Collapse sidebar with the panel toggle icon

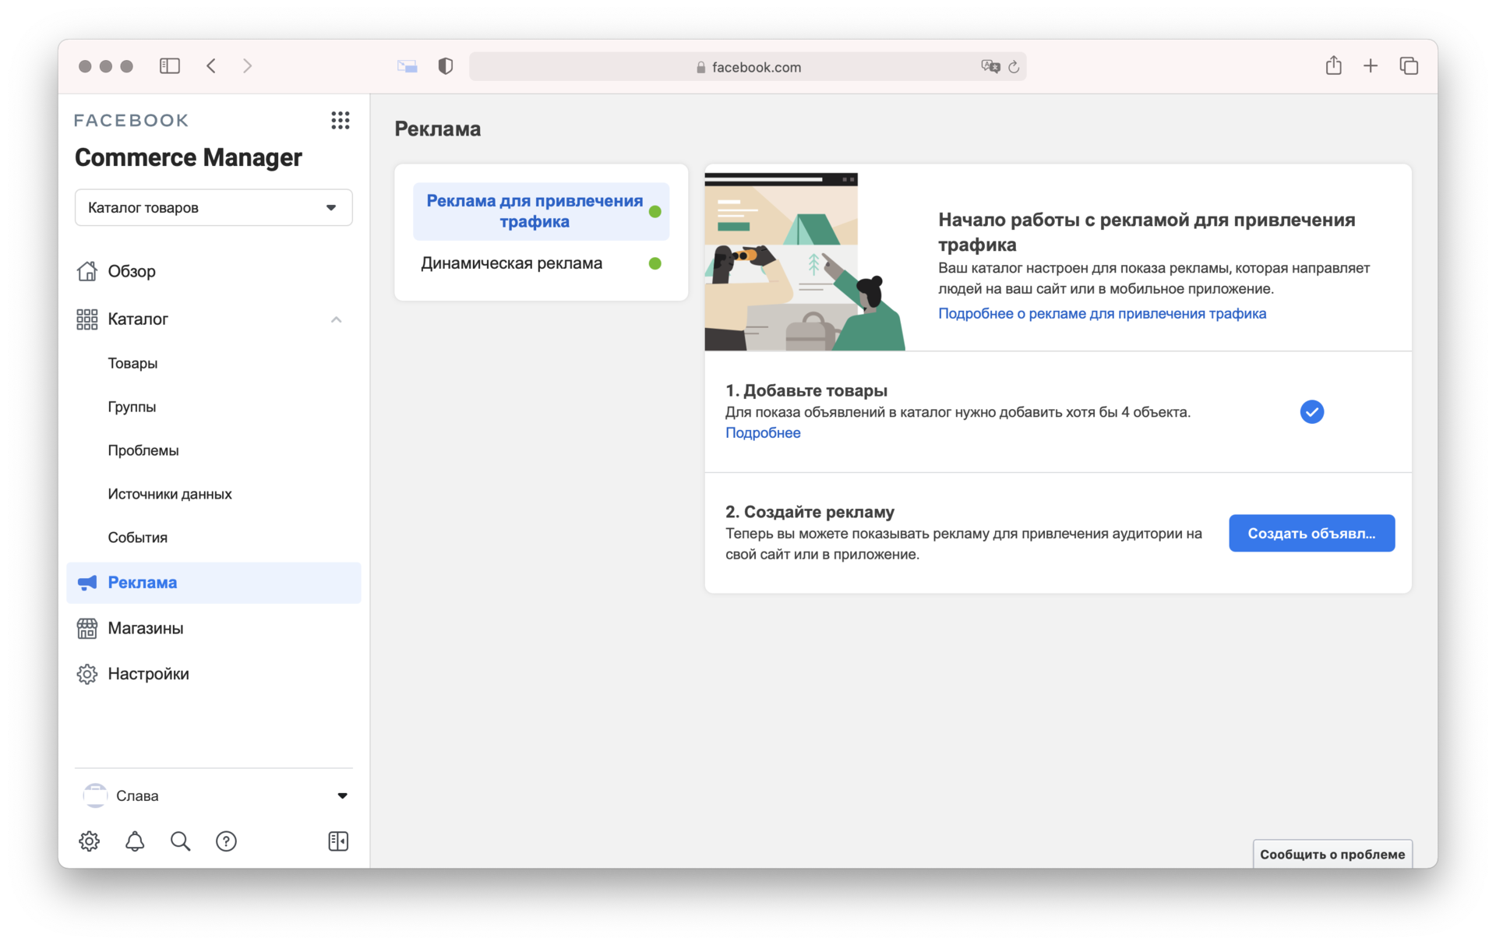point(338,841)
